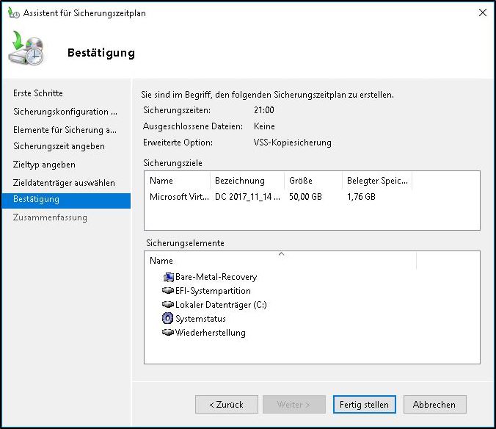Click the EFI-Systempartition drive icon
The width and height of the screenshot is (496, 429).
pyautogui.click(x=167, y=290)
